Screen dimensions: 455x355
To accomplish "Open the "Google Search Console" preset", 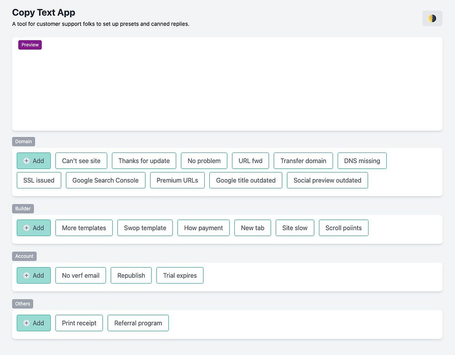I will tap(106, 180).
